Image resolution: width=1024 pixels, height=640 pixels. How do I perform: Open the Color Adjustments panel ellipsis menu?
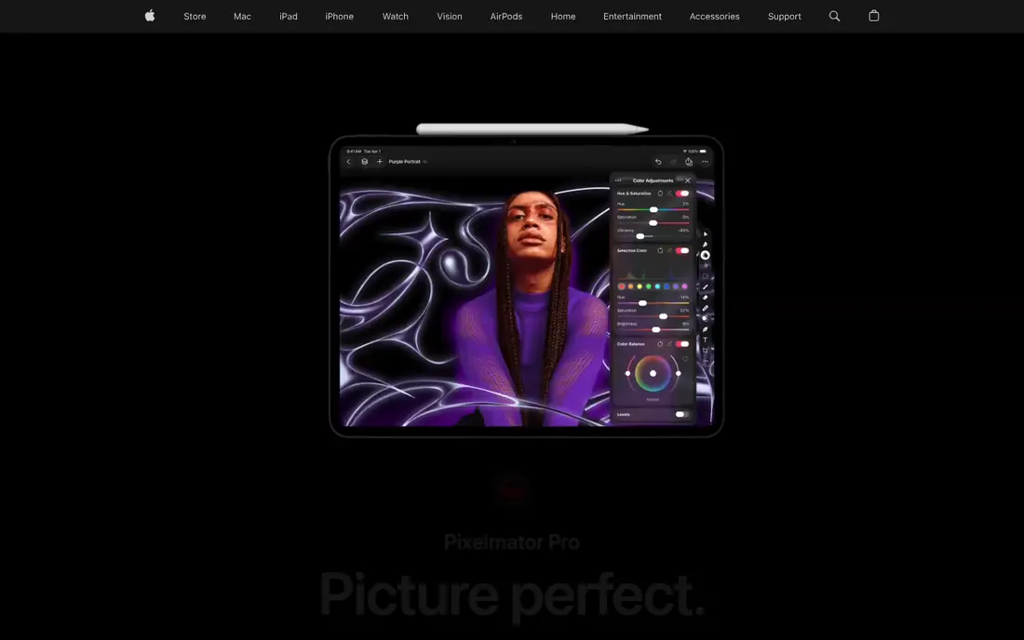click(618, 180)
